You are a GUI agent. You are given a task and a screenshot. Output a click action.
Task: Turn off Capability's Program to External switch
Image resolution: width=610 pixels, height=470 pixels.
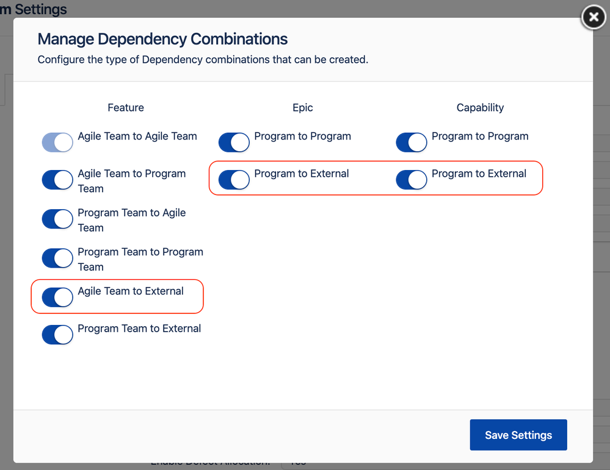[x=412, y=180]
